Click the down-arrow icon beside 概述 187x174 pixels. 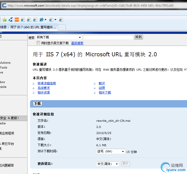pos(95,84)
